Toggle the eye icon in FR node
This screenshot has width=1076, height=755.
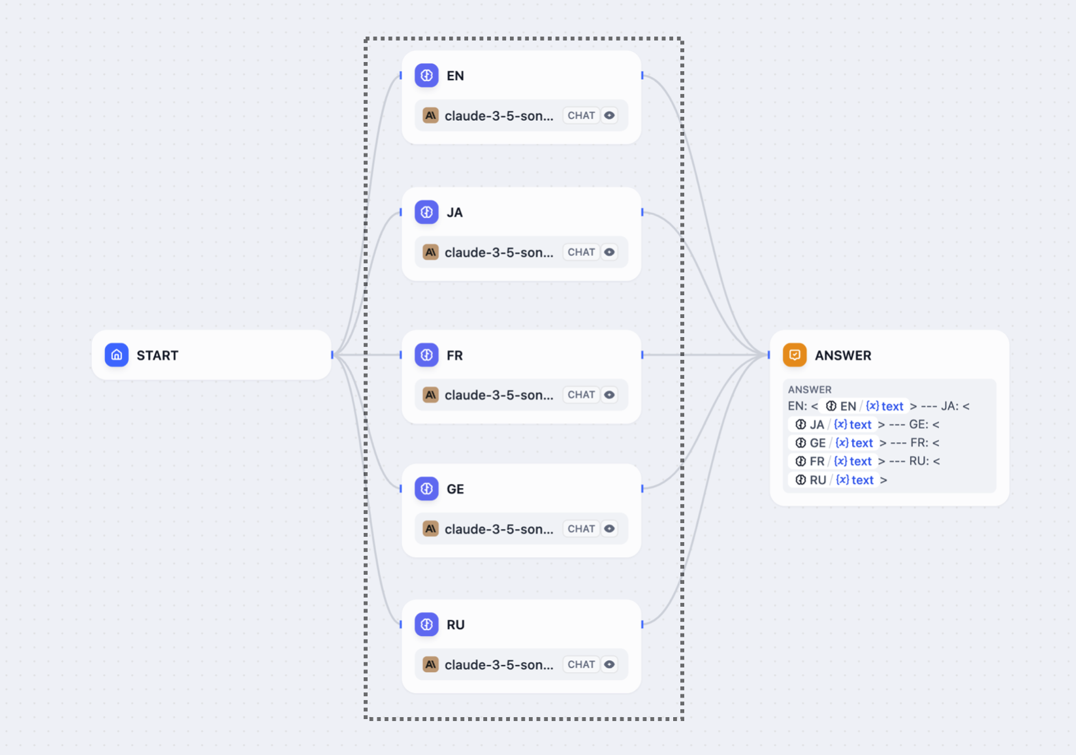click(609, 394)
